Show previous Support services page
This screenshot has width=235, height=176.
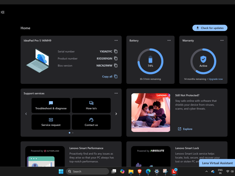tap(26, 114)
